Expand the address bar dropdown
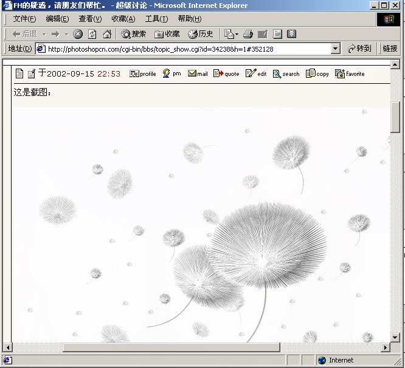 coord(335,49)
